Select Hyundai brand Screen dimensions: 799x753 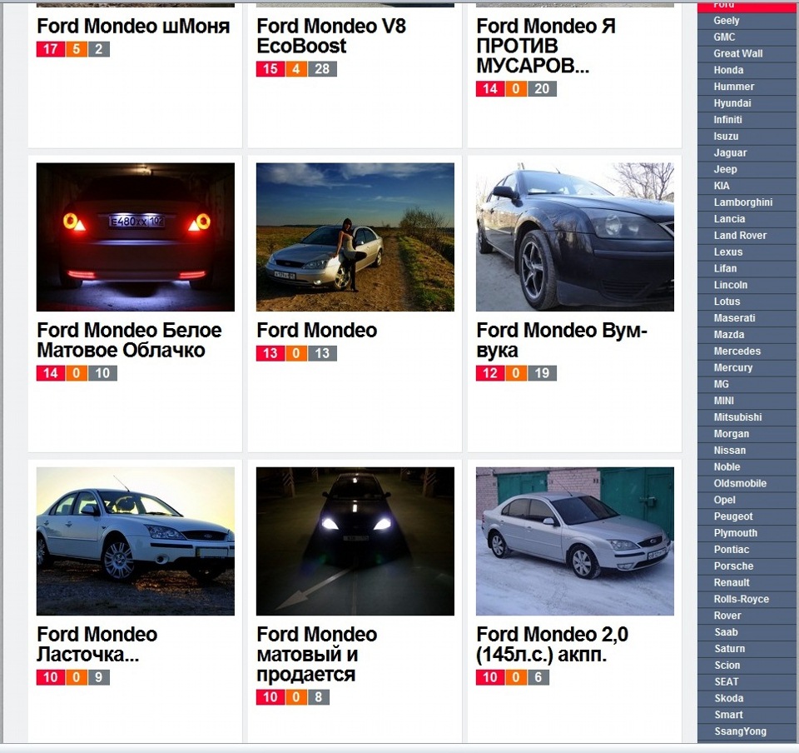pos(748,103)
